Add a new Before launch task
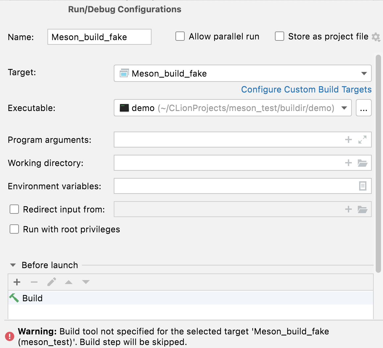383x348 pixels. [x=17, y=282]
